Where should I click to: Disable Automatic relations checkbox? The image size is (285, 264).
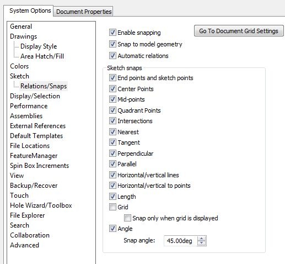[x=112, y=55]
